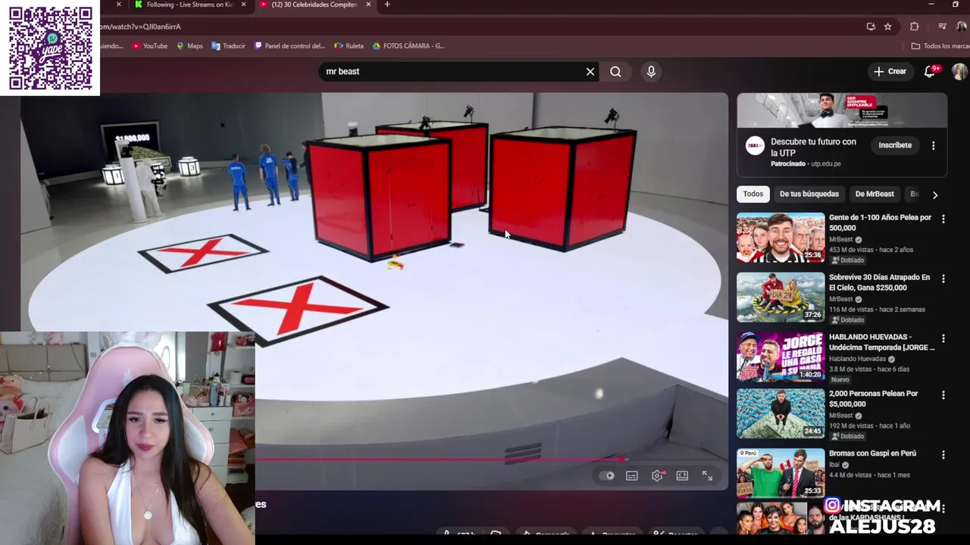
Task: Open thumbnail of 'Bromas con Gaspi en Perú'
Action: point(781,474)
